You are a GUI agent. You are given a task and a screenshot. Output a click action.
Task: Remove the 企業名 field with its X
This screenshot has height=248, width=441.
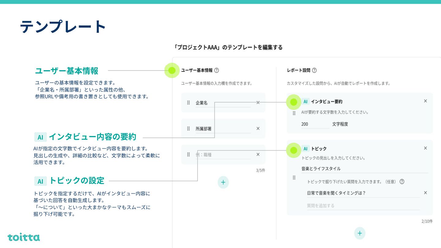tap(258, 103)
